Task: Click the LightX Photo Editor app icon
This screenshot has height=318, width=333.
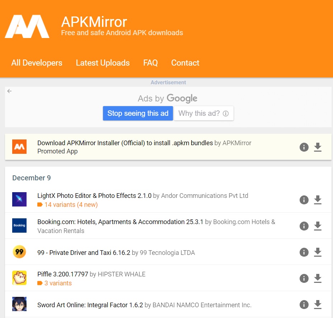Action: [19, 199]
